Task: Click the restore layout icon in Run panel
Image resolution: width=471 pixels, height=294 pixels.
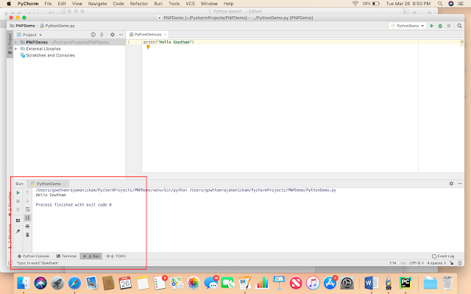Action: click(18, 220)
